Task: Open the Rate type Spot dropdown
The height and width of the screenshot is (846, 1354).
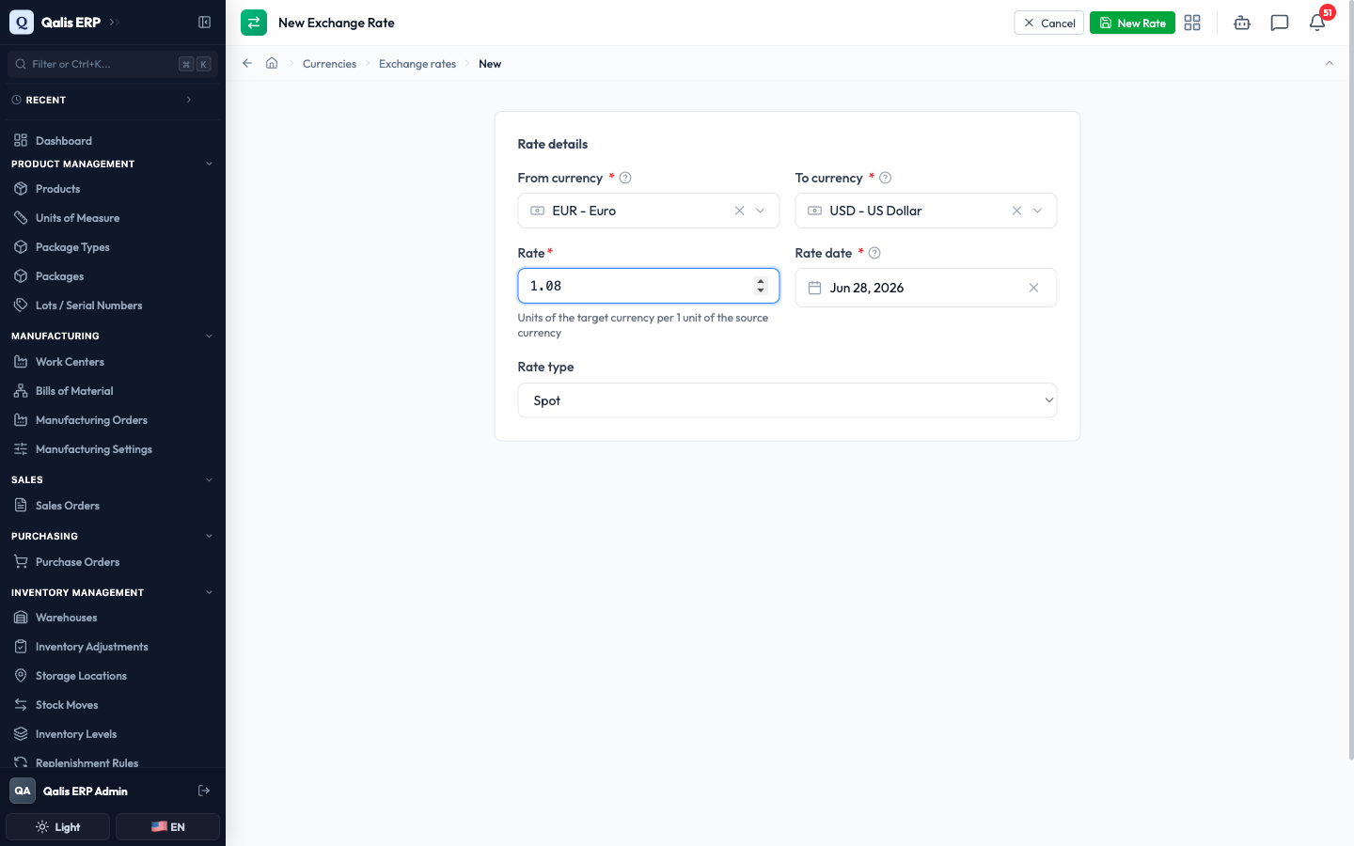Action: click(787, 400)
